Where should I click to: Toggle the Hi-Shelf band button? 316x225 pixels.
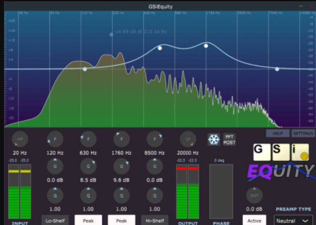point(154,221)
